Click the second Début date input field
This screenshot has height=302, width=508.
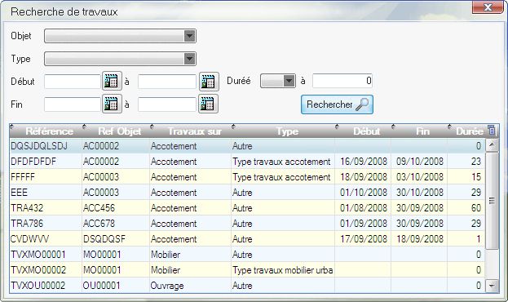pyautogui.click(x=167, y=82)
